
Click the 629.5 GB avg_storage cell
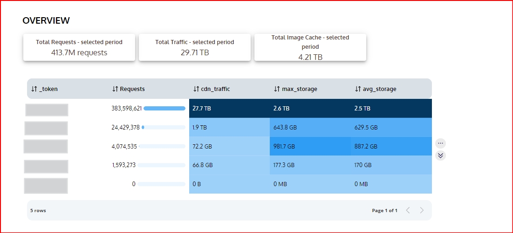click(391, 127)
